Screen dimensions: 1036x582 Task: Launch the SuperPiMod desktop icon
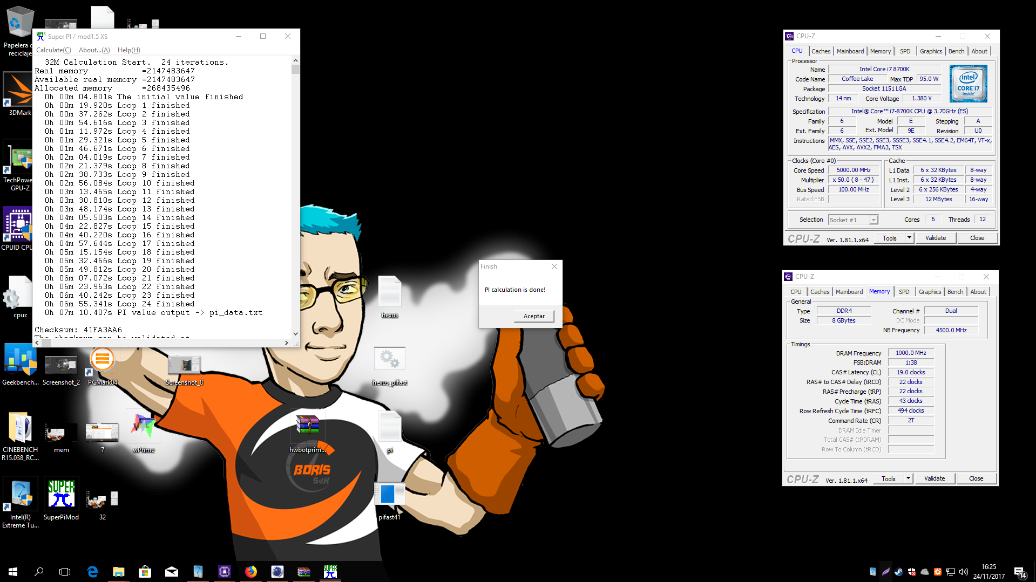click(x=61, y=499)
